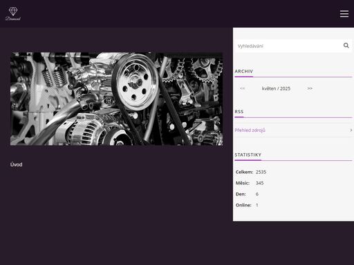This screenshot has width=354, height=265.
Task: Click the Celkem statistics label
Action: click(x=244, y=172)
